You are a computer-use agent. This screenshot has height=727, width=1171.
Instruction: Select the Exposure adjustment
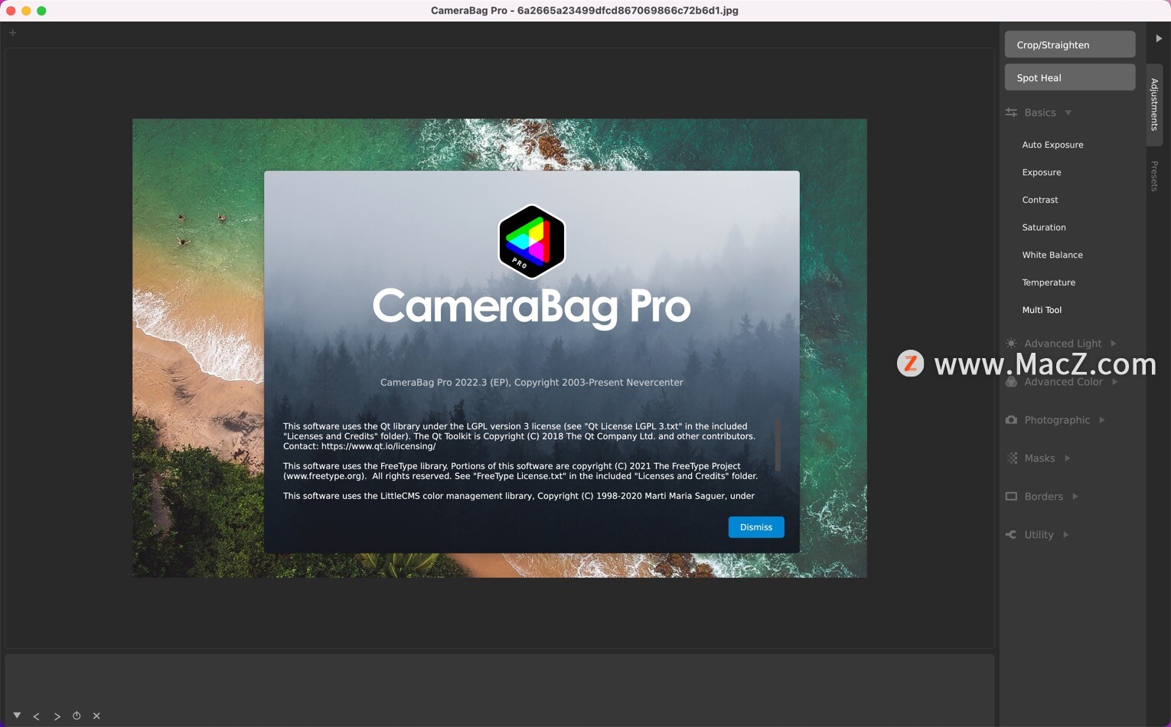(x=1042, y=172)
